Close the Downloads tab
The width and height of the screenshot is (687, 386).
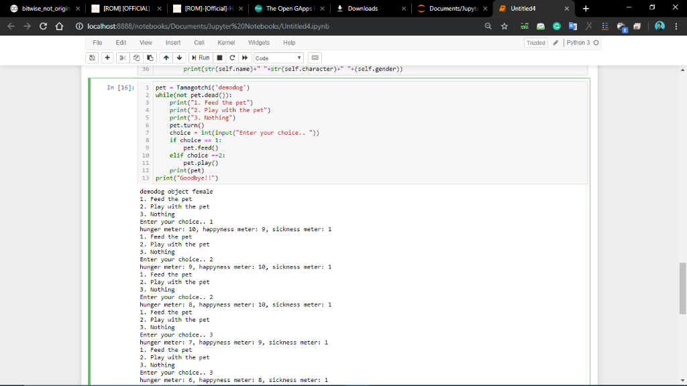403,8
